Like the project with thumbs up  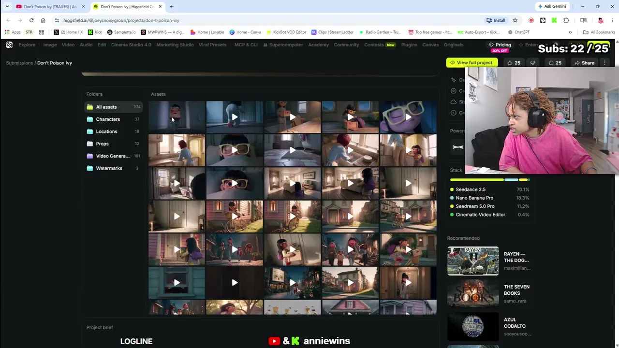[514, 63]
